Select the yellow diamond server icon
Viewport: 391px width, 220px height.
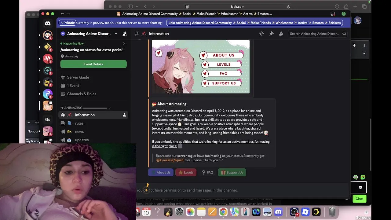tap(48, 47)
